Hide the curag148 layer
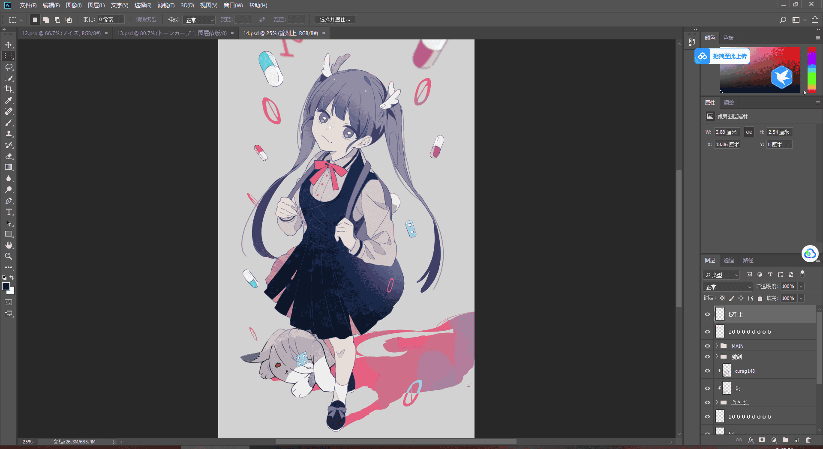 coord(708,371)
